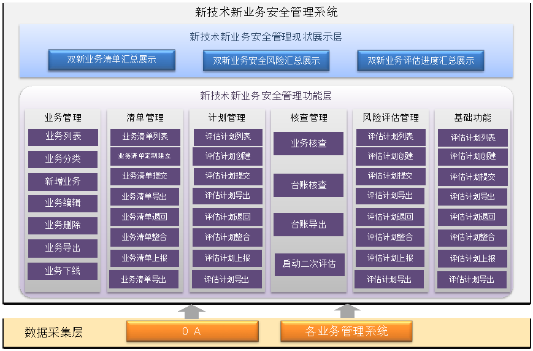
Task: Select the 台账核查 box
Action: (309, 185)
